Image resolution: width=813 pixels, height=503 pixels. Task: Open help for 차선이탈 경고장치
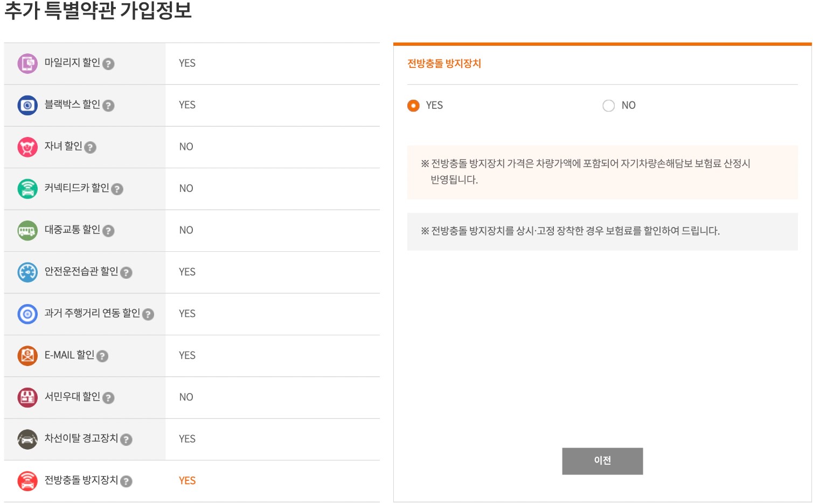tap(127, 439)
